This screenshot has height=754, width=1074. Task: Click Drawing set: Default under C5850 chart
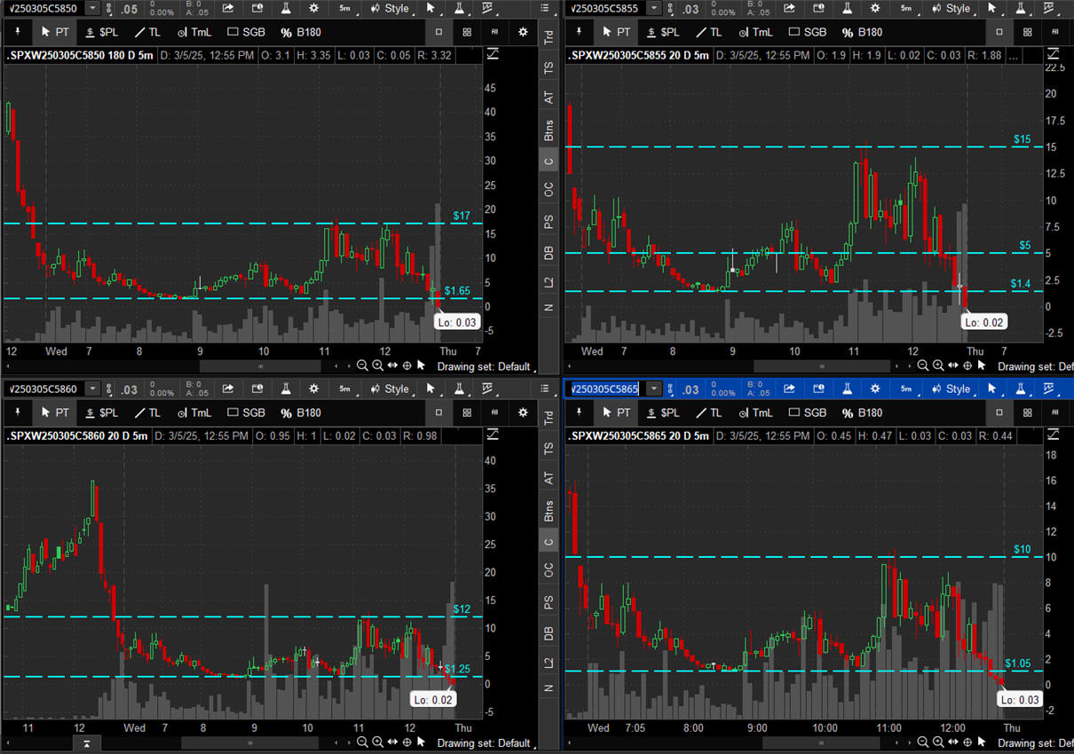point(484,365)
